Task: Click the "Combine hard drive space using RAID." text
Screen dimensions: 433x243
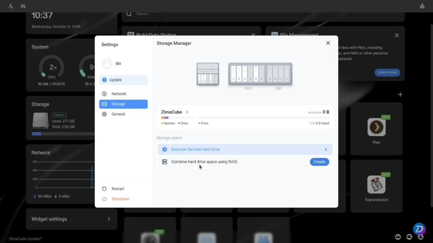Action: tap(204, 162)
